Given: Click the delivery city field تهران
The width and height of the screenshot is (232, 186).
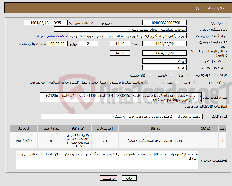Looking at the screenshot, I should coord(164,68).
